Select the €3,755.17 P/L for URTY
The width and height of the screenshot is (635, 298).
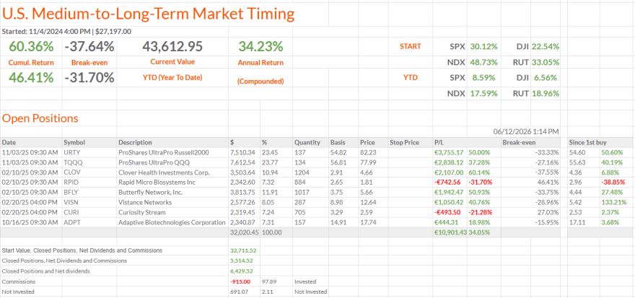click(450, 153)
